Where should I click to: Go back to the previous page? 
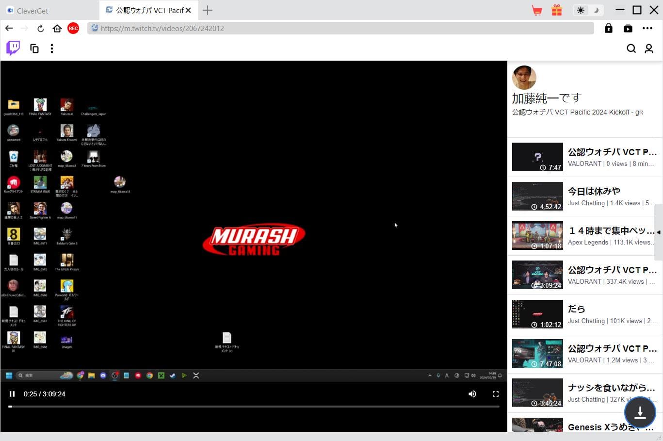pos(9,29)
